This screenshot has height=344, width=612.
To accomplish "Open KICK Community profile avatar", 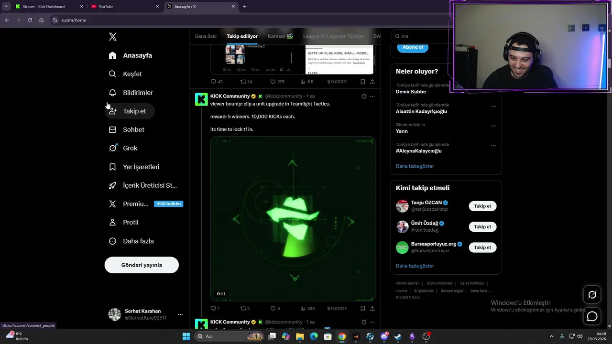I will click(x=201, y=99).
